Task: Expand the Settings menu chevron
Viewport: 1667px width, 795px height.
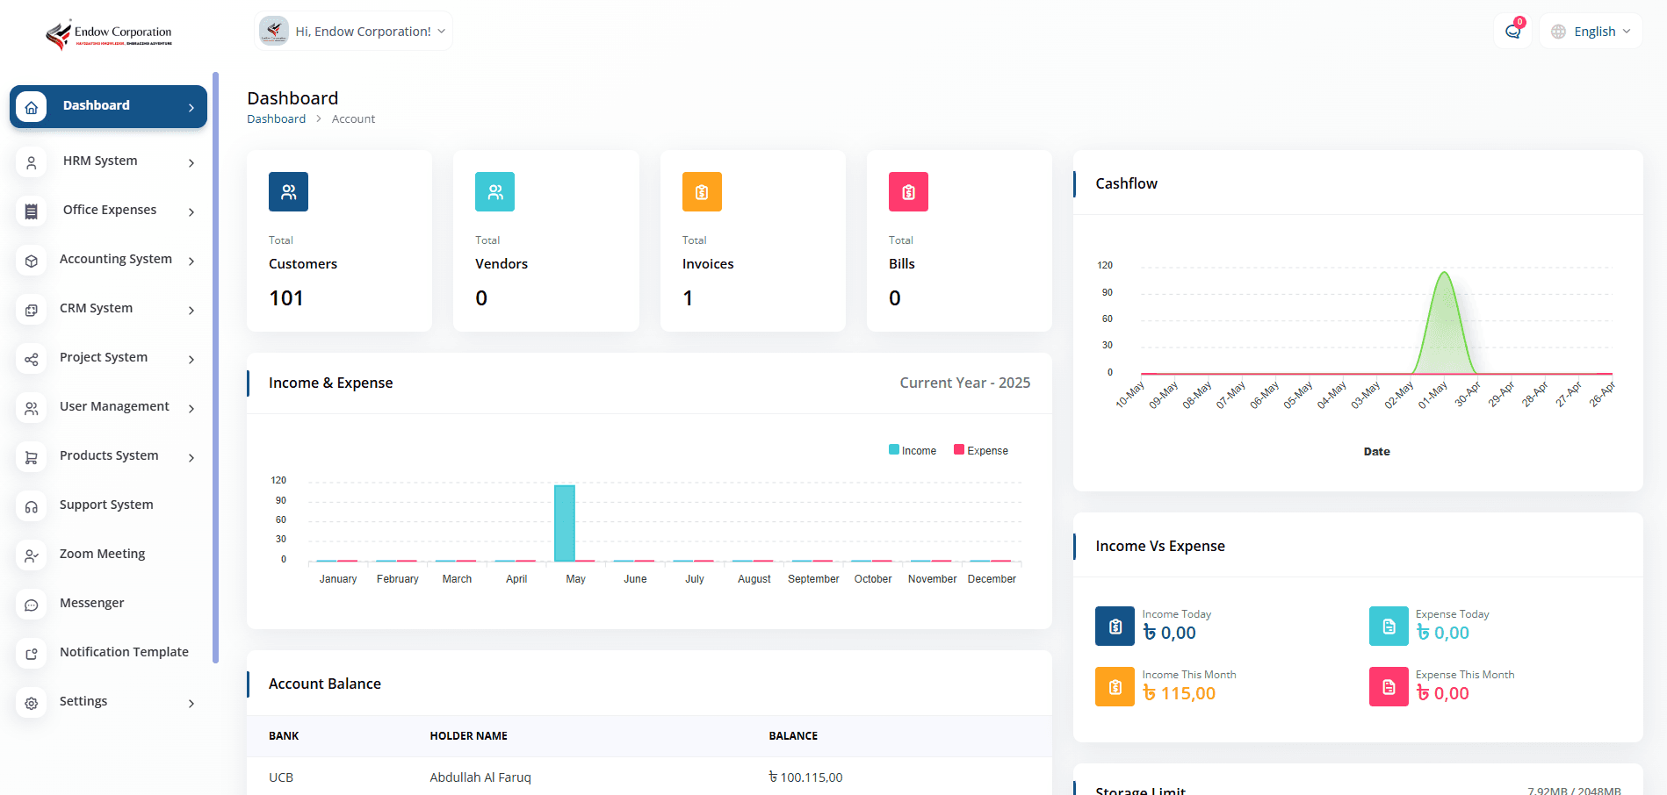Action: coord(191,703)
